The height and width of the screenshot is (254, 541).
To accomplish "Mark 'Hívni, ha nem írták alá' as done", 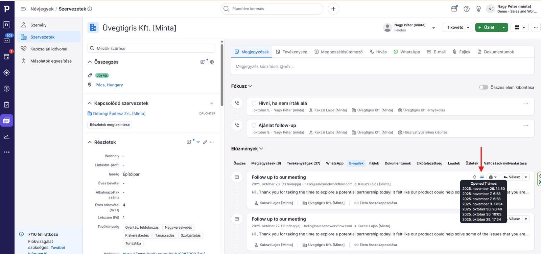I will click(254, 103).
